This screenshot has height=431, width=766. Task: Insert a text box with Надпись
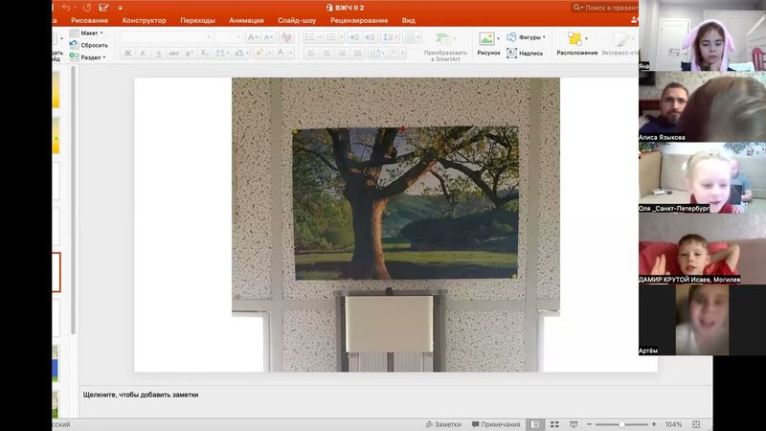pyautogui.click(x=524, y=54)
